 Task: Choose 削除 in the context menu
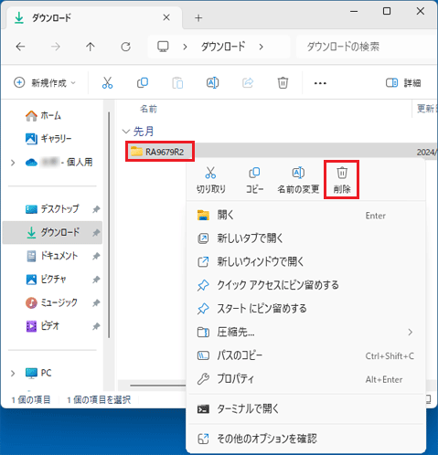coord(342,180)
